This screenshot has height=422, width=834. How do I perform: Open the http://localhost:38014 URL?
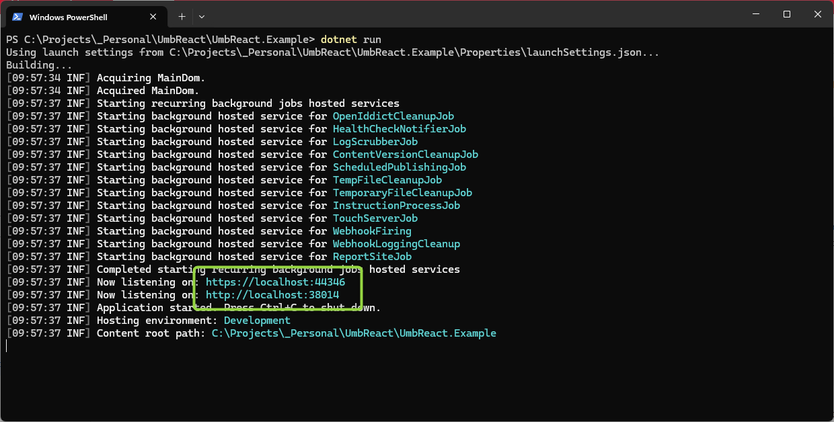click(x=272, y=295)
